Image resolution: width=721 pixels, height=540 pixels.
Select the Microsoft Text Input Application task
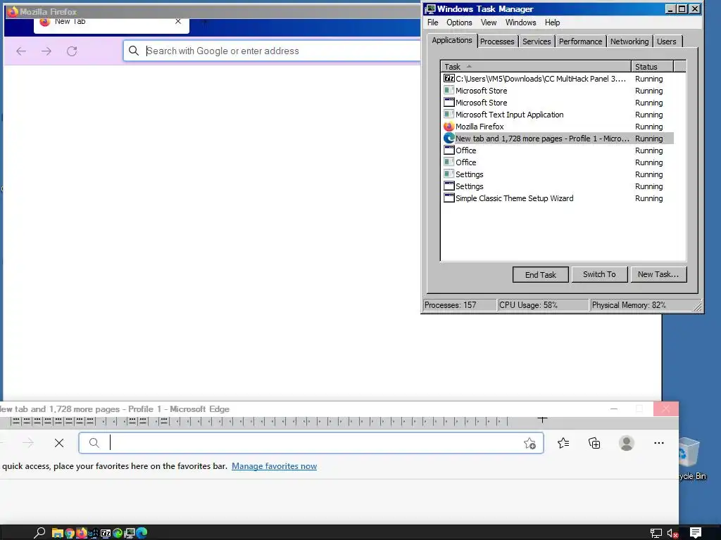click(558, 115)
